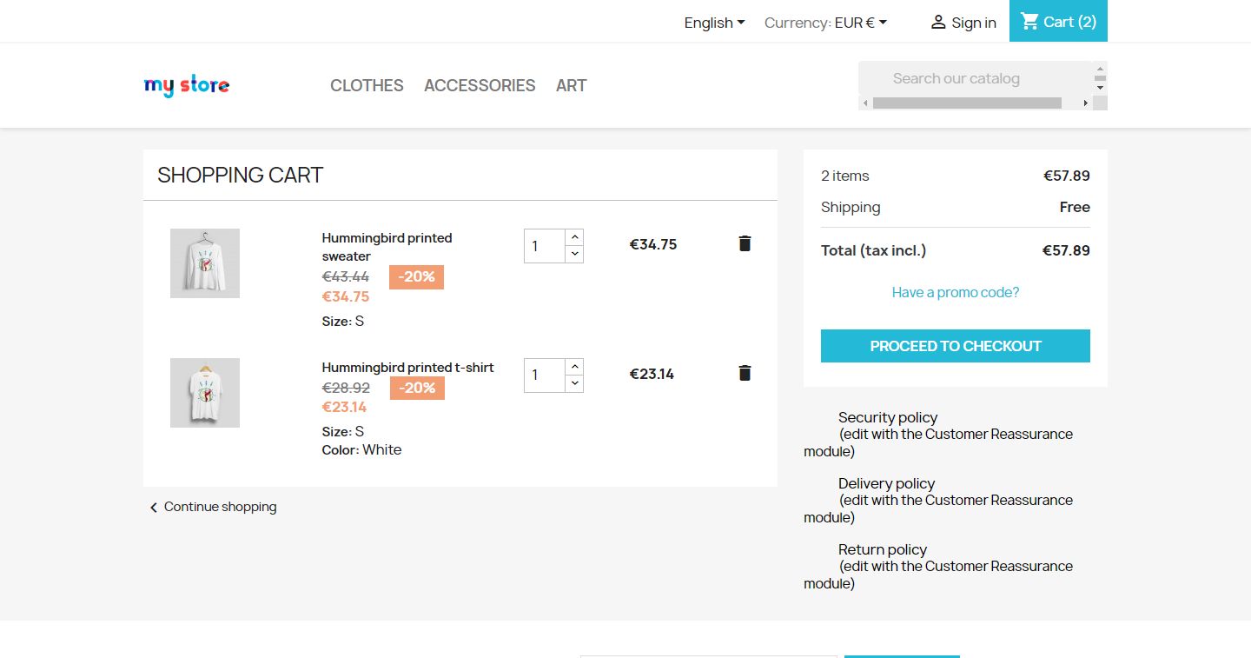Click the Have a promo code? link

[955, 292]
